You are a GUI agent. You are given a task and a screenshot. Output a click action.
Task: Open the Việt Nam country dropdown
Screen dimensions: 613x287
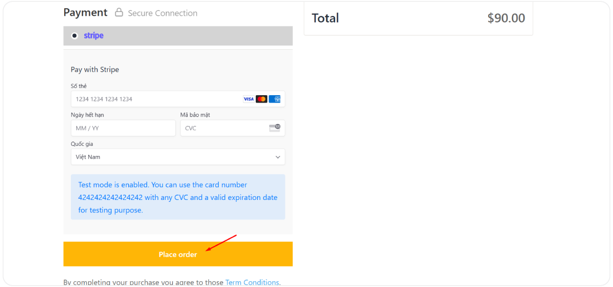(178, 157)
